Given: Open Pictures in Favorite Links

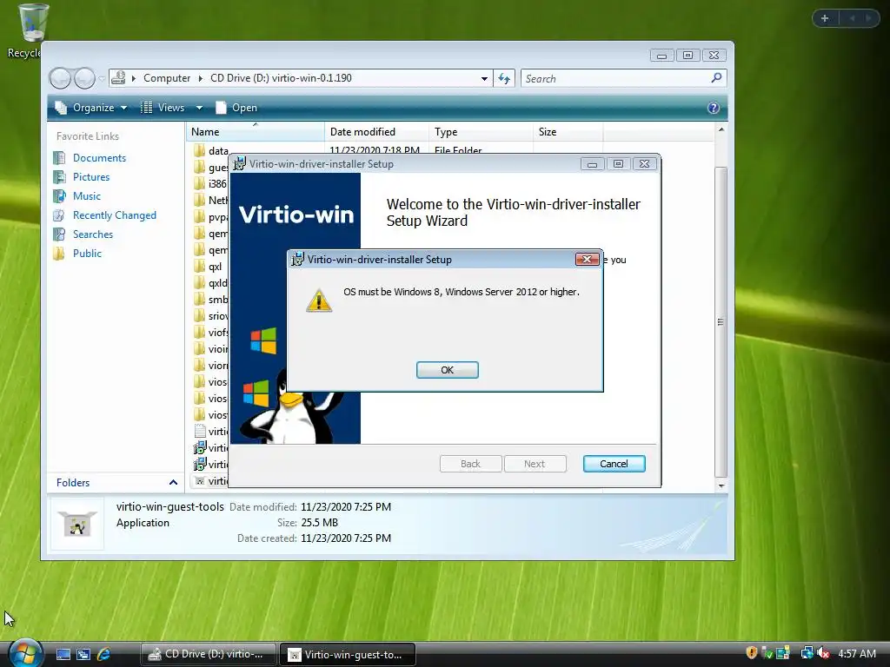Looking at the screenshot, I should point(90,177).
